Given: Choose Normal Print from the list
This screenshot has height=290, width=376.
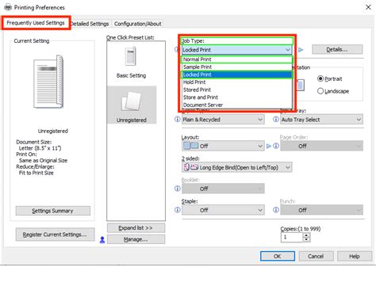Looking at the screenshot, I should point(237,59).
